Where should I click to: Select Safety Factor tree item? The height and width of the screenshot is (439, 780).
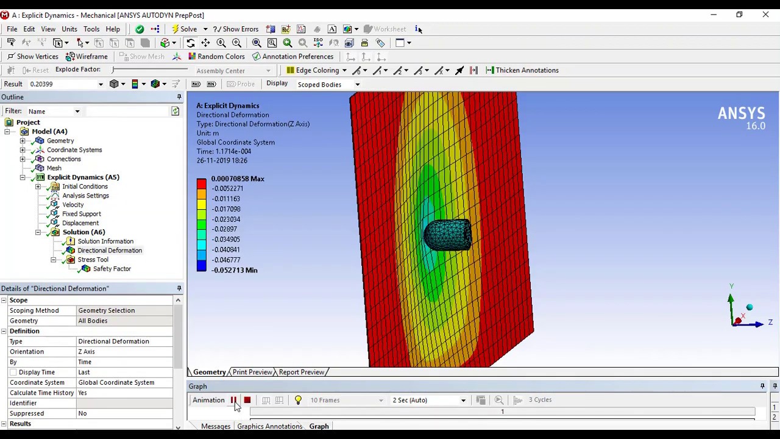pyautogui.click(x=112, y=269)
